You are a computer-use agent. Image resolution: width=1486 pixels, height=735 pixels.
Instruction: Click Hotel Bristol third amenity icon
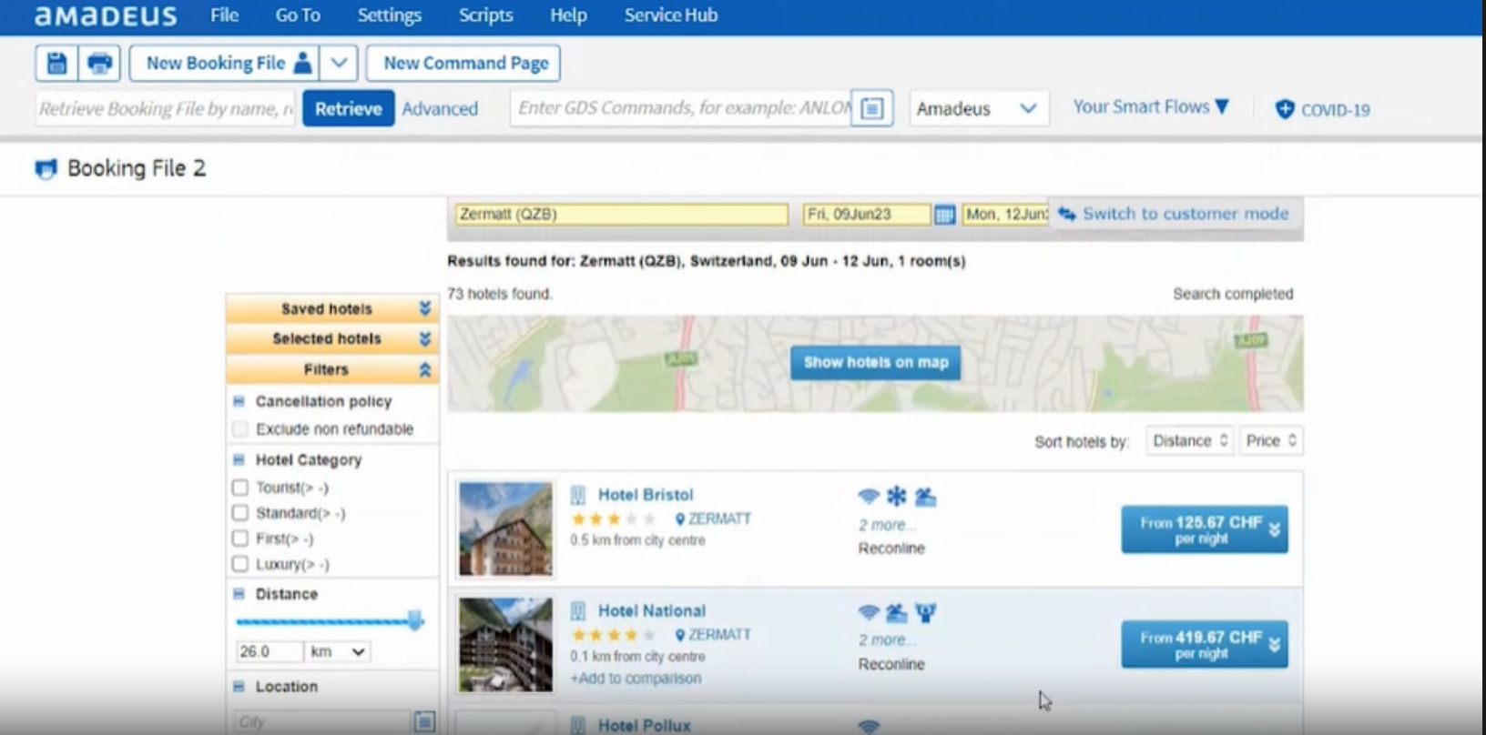(x=925, y=496)
